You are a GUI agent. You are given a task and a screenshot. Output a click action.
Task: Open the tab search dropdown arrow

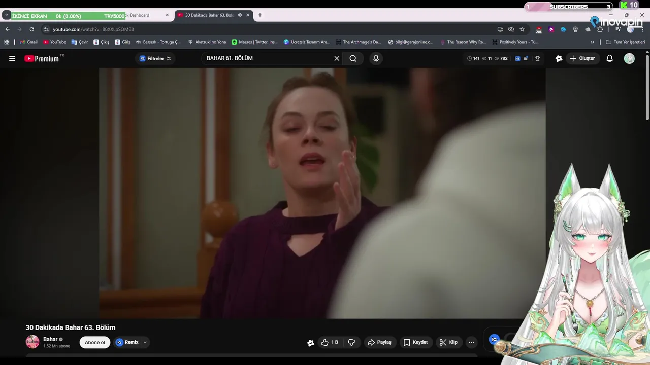(x=7, y=15)
